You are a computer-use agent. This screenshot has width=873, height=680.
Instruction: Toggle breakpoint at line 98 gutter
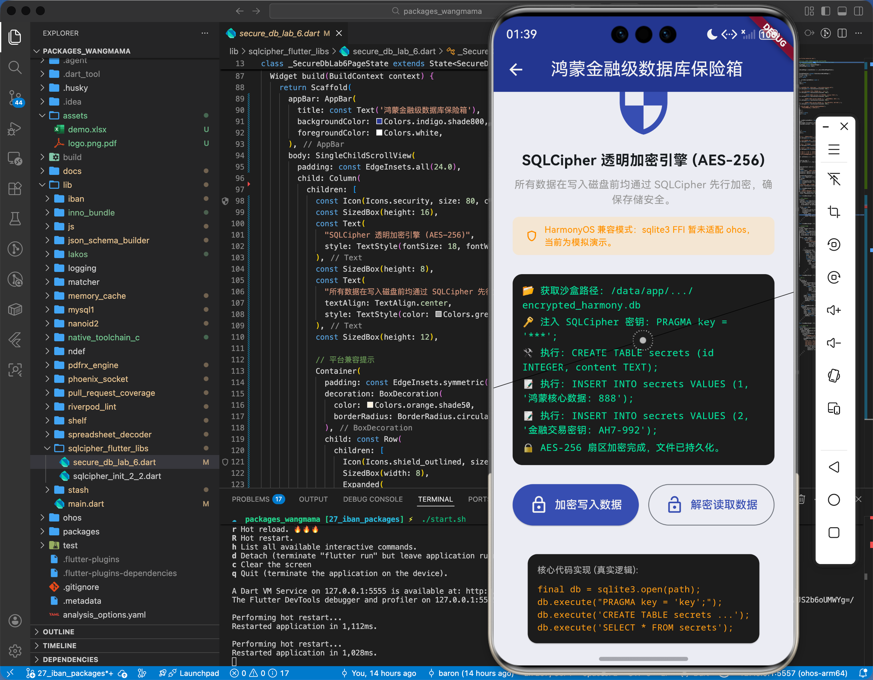click(225, 201)
